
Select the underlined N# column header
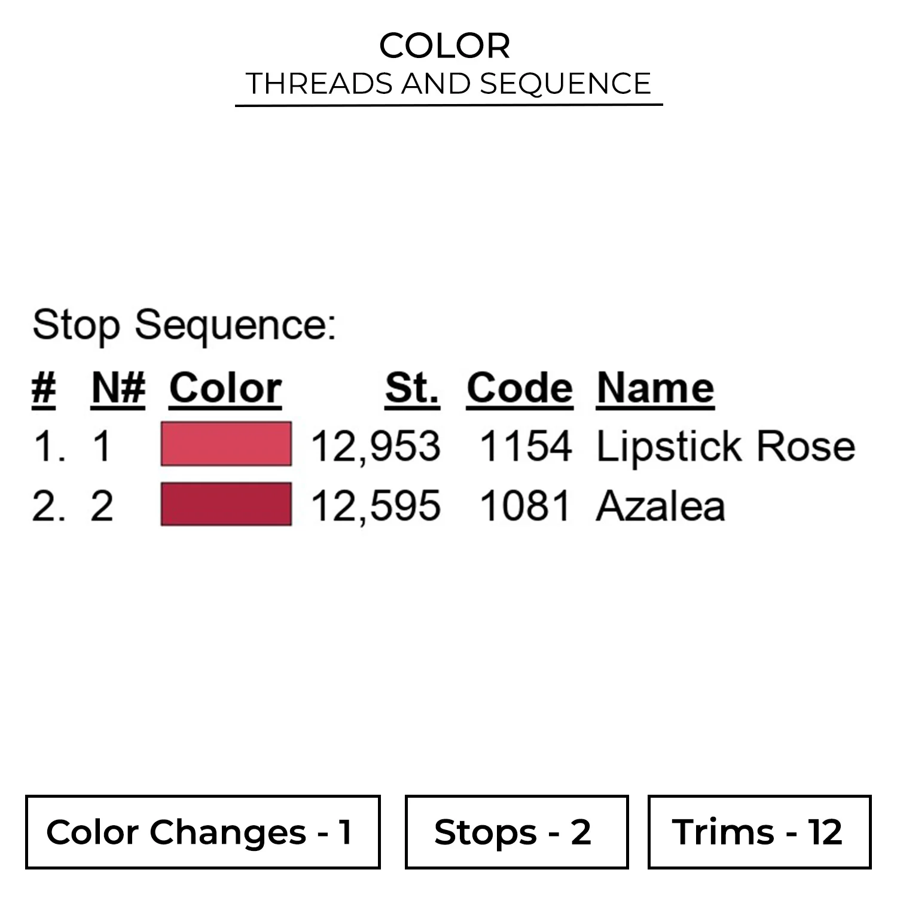click(x=118, y=389)
